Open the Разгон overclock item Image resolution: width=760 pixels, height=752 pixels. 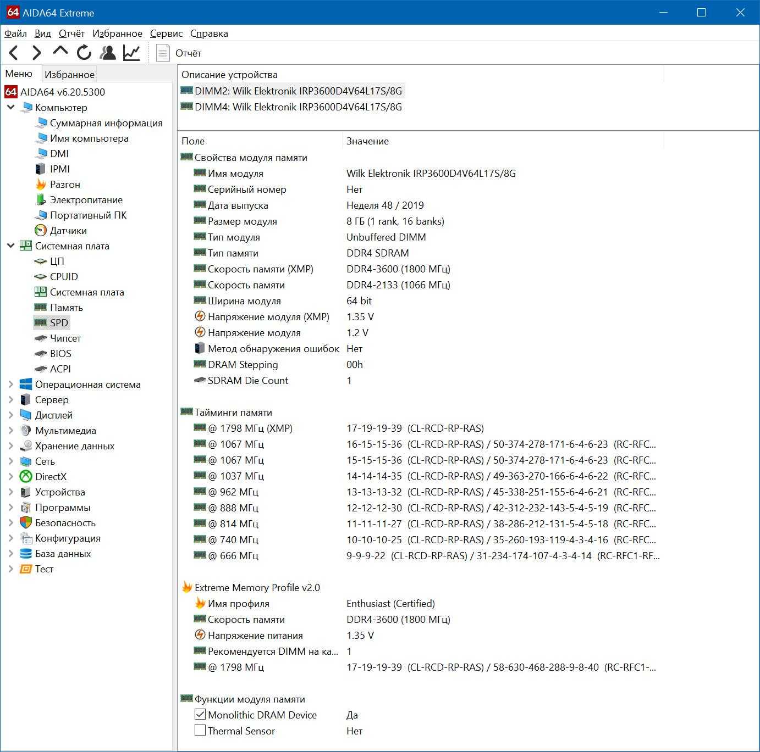point(65,185)
